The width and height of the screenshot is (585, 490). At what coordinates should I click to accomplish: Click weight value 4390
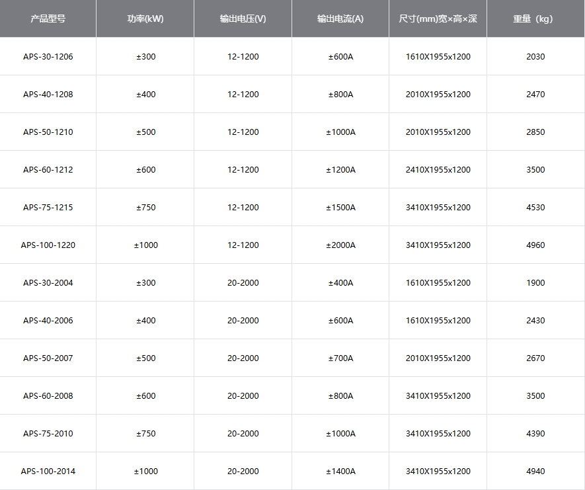tap(535, 434)
